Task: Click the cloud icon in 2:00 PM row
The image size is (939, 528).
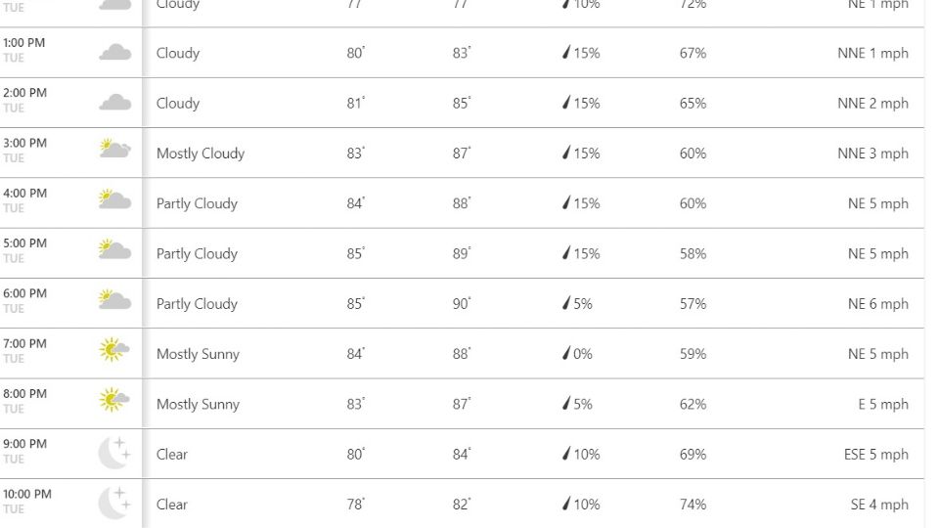Action: point(115,103)
